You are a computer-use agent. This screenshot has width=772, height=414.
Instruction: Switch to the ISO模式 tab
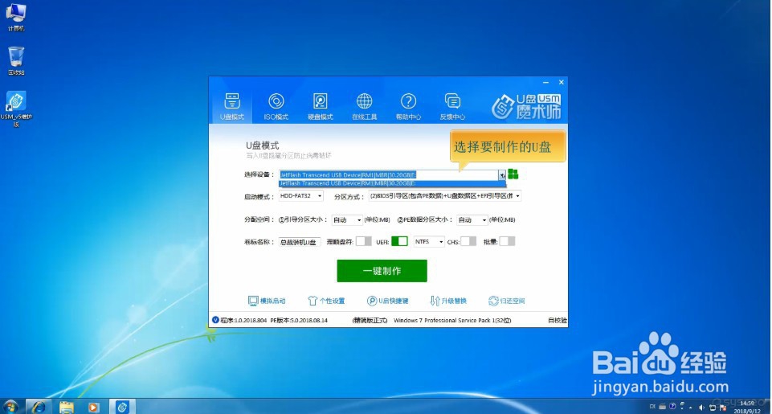click(x=276, y=106)
